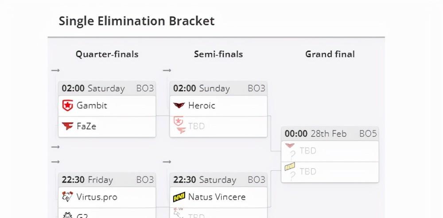
Task: Click the faded Heroic logo in grand final
Action: [290, 146]
